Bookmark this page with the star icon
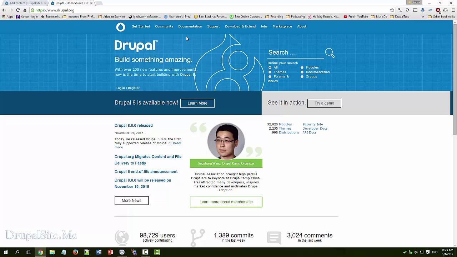This screenshot has width=457, height=257. click(x=392, y=10)
